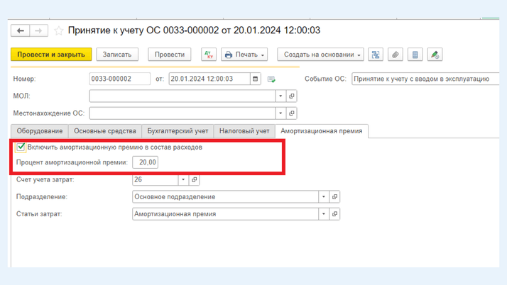Expand the Местонахождение ОС dropdown
Image resolution: width=507 pixels, height=285 pixels.
pyautogui.click(x=280, y=113)
